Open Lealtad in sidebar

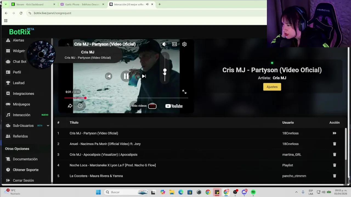[19, 83]
